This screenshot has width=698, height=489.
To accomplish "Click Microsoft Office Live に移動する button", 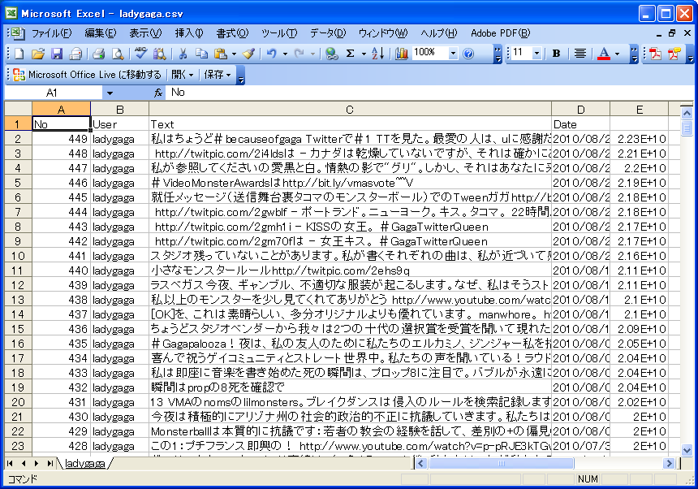I will tap(88, 75).
